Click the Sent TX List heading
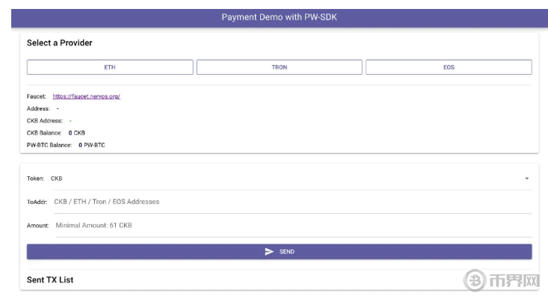Viewport: 548px width, 301px height. [50, 279]
